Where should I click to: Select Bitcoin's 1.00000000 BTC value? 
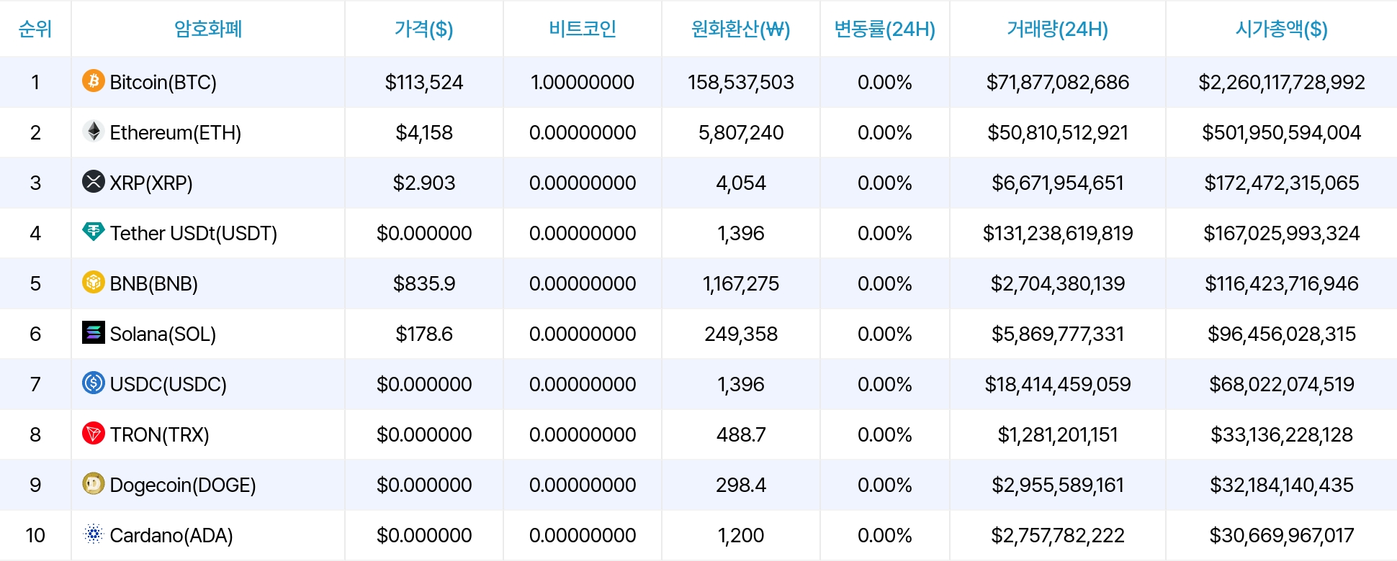coord(583,82)
